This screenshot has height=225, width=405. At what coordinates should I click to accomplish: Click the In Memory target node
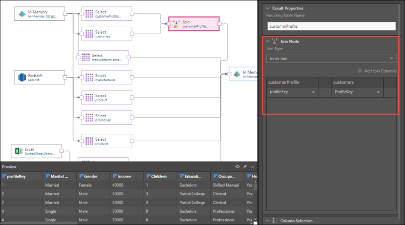click(x=243, y=74)
